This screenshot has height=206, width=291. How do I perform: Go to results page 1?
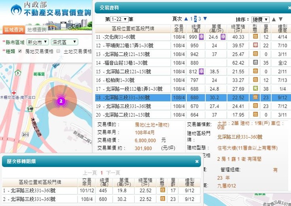click(191, 19)
